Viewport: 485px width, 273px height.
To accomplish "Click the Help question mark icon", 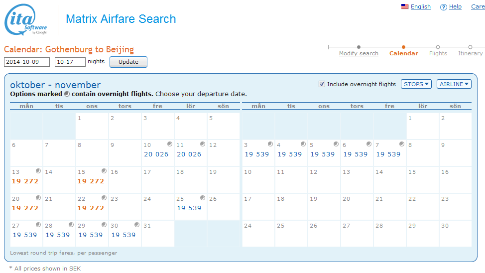I will pyautogui.click(x=443, y=7).
